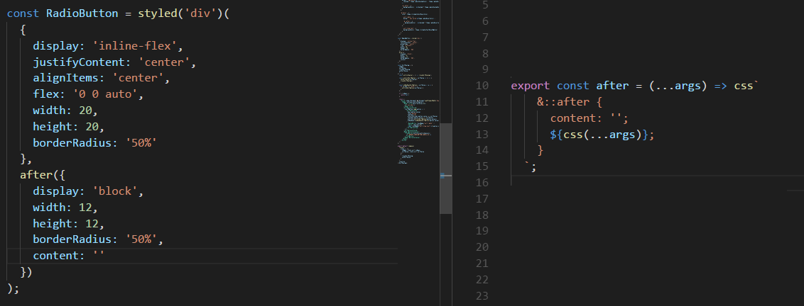804x306 pixels.
Task: Click the alignItems: 'center' line
Action: coord(102,79)
